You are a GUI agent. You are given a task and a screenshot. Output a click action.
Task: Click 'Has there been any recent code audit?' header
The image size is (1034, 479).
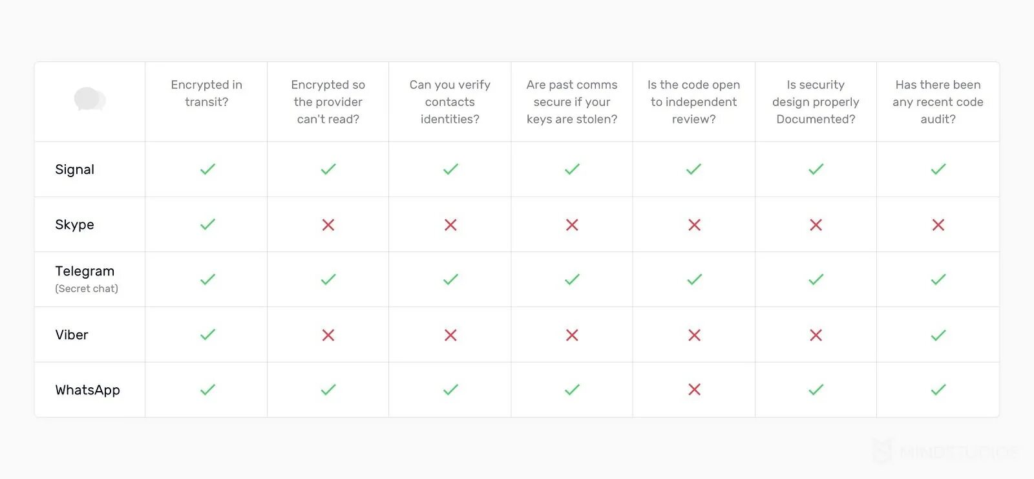[x=938, y=101]
